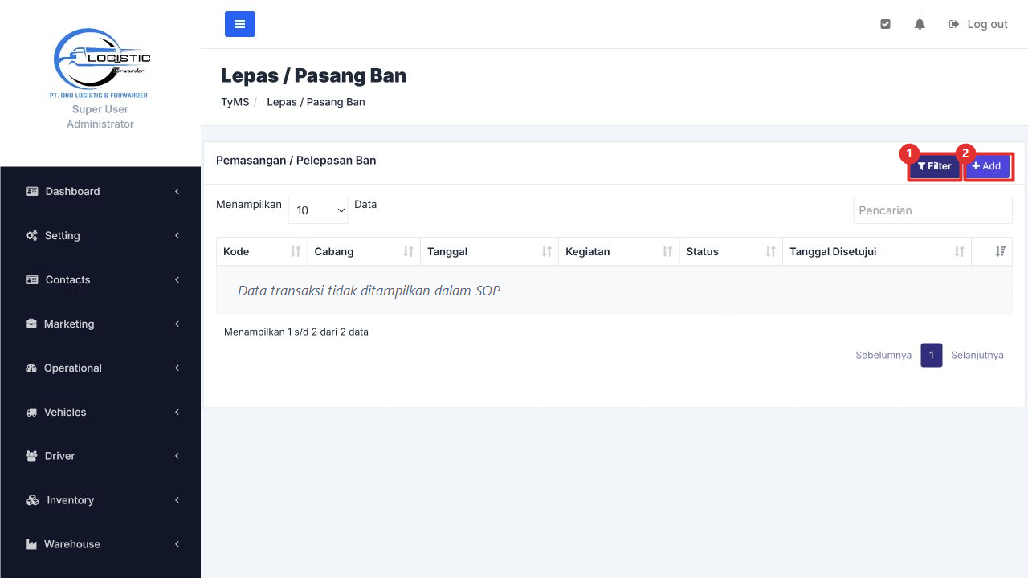The image size is (1028, 578).
Task: Sort table by Kode column arrows
Action: coord(296,251)
